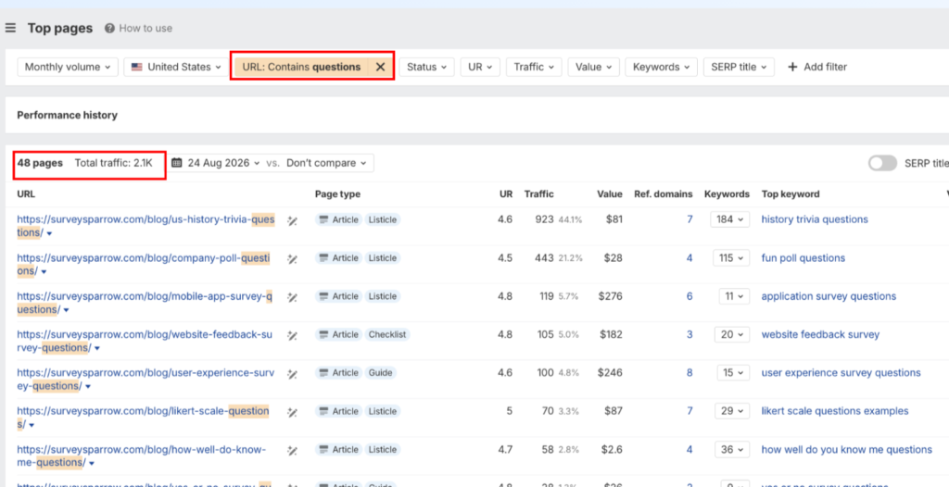Click the magic wand icon for likert-scale-questions row

click(x=292, y=412)
